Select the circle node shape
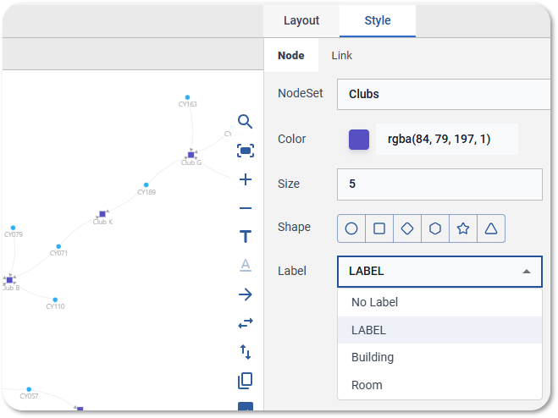The height and width of the screenshot is (418, 558). pos(351,228)
